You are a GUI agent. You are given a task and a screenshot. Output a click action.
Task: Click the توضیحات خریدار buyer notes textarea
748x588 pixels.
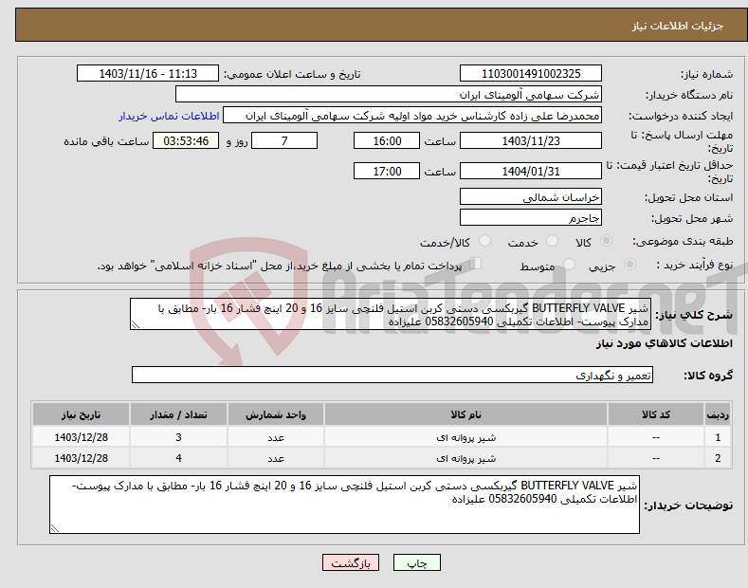pyautogui.click(x=344, y=505)
